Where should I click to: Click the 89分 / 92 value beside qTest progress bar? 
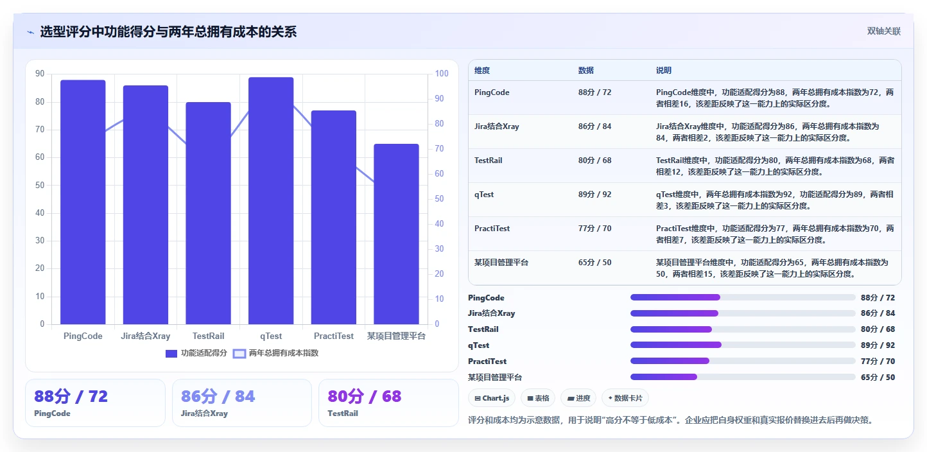point(878,345)
